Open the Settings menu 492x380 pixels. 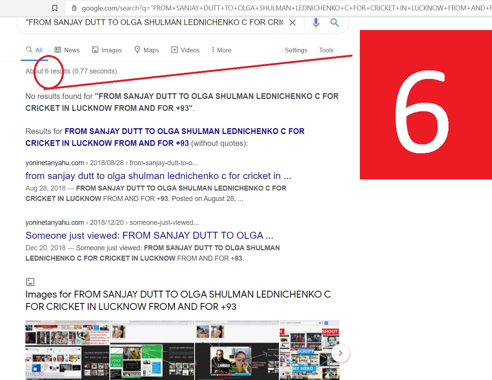click(296, 50)
